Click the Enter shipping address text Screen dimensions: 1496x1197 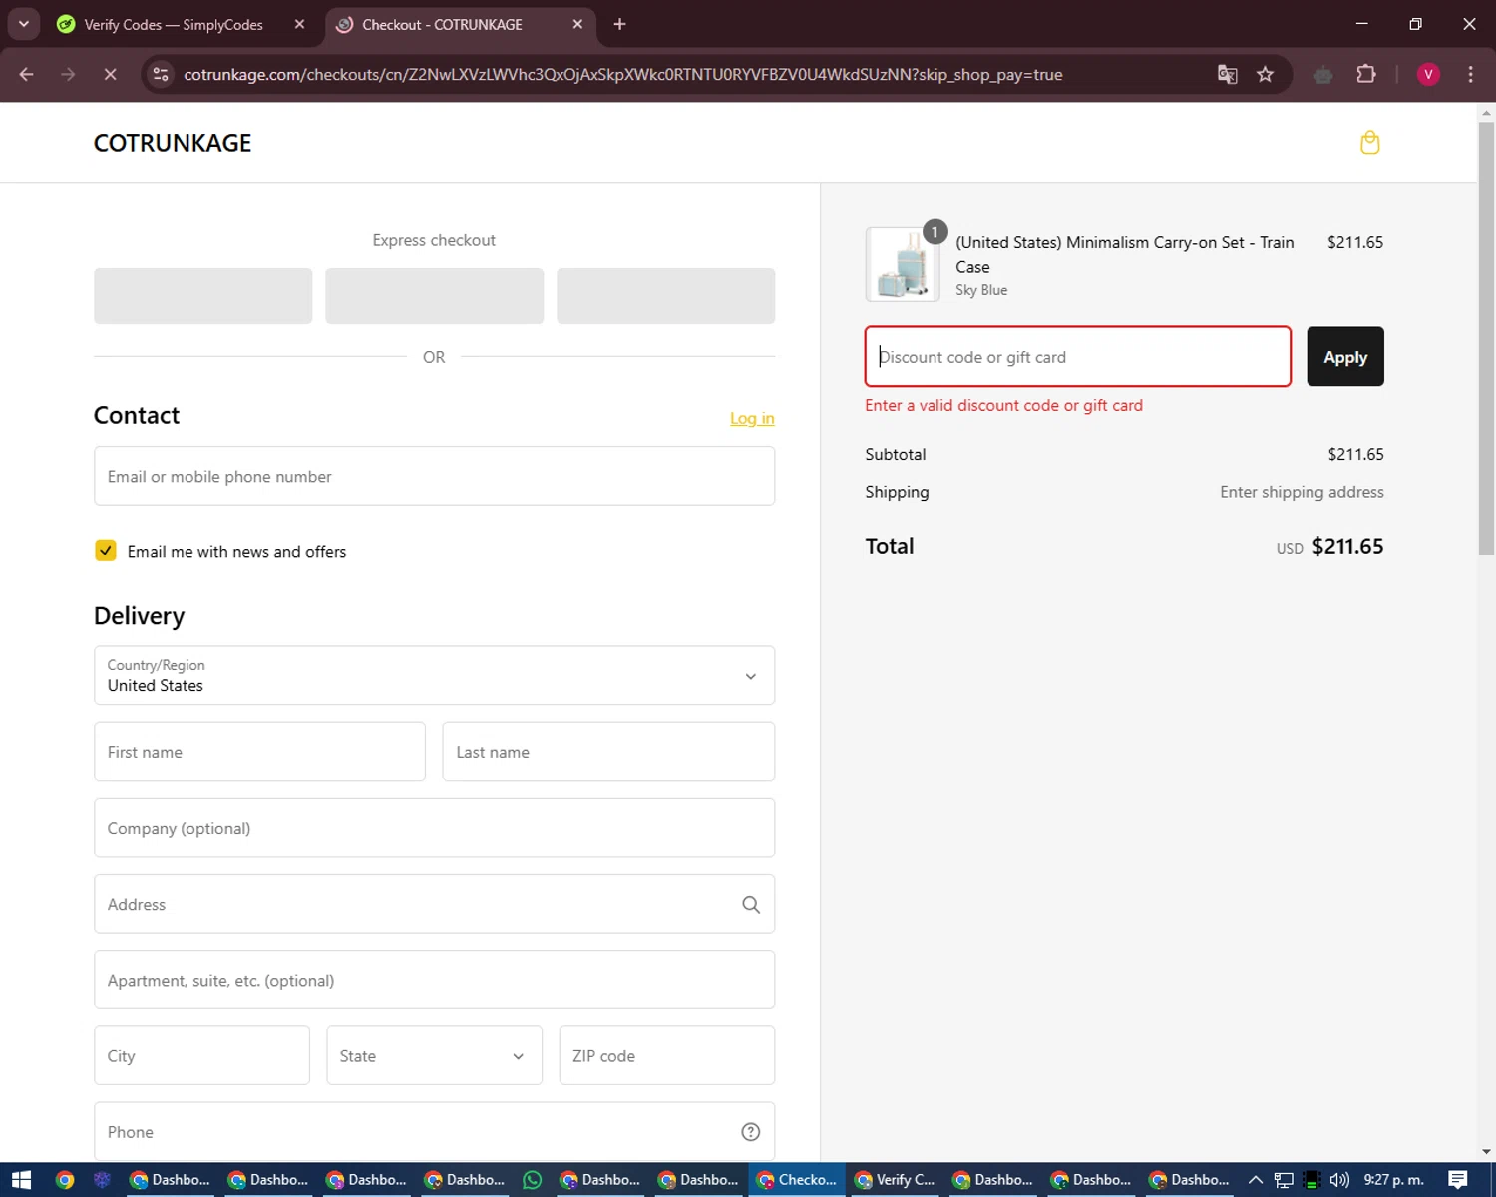coord(1302,492)
